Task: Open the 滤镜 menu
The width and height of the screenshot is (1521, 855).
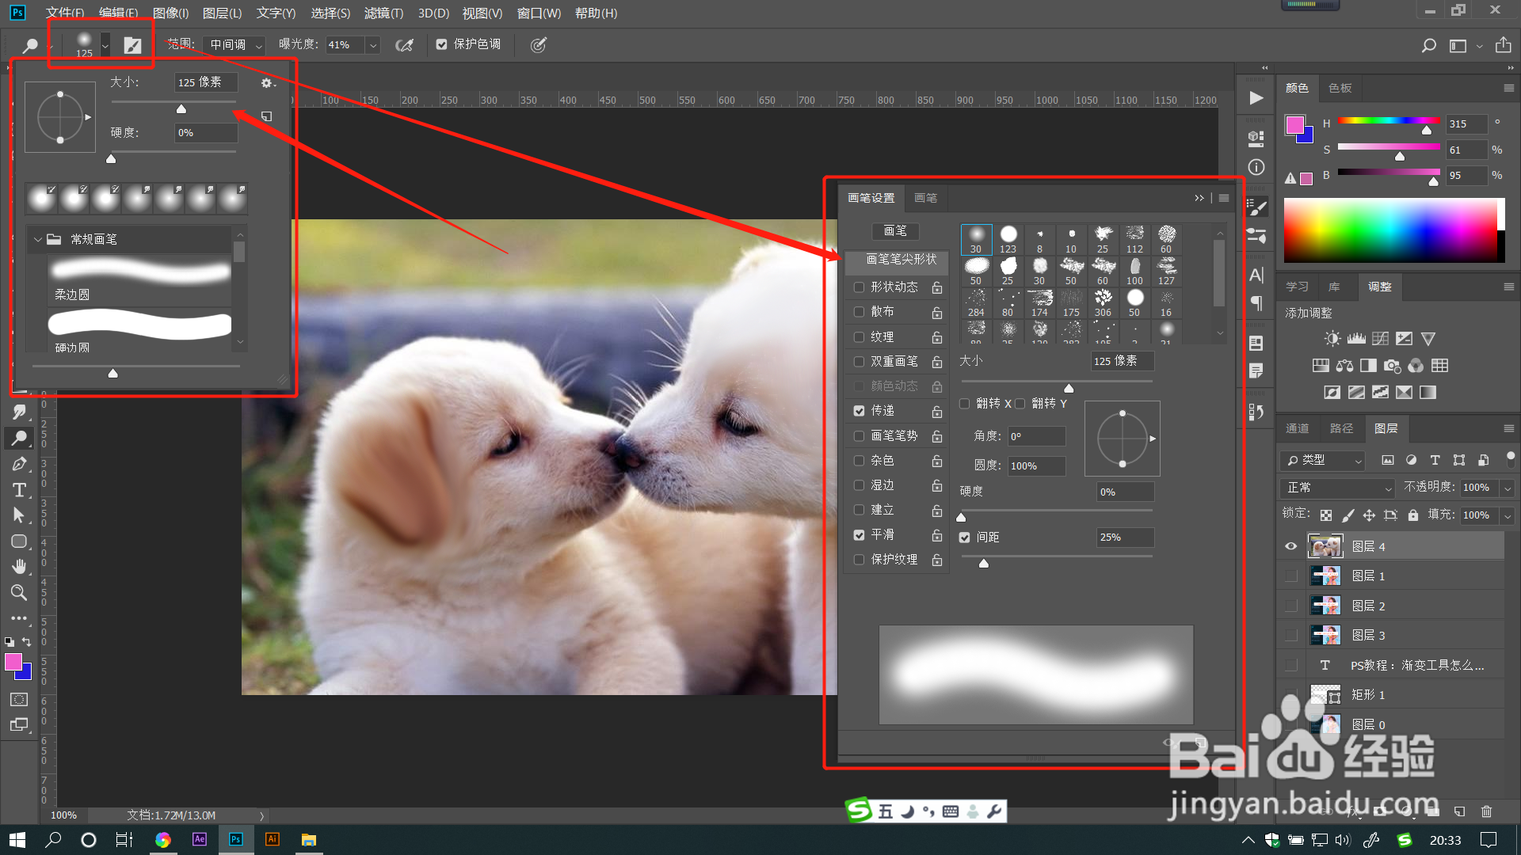Action: [383, 13]
